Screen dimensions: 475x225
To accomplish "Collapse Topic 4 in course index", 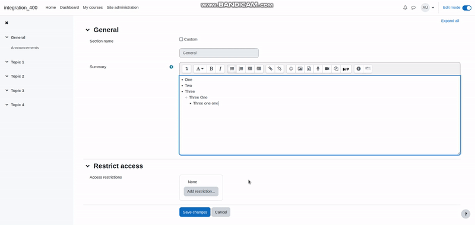I will 7,104.
